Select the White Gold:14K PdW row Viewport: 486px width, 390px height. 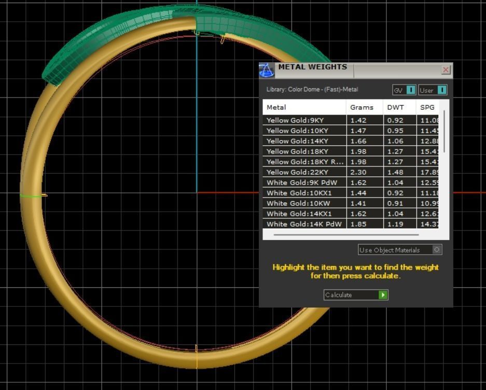coord(351,224)
